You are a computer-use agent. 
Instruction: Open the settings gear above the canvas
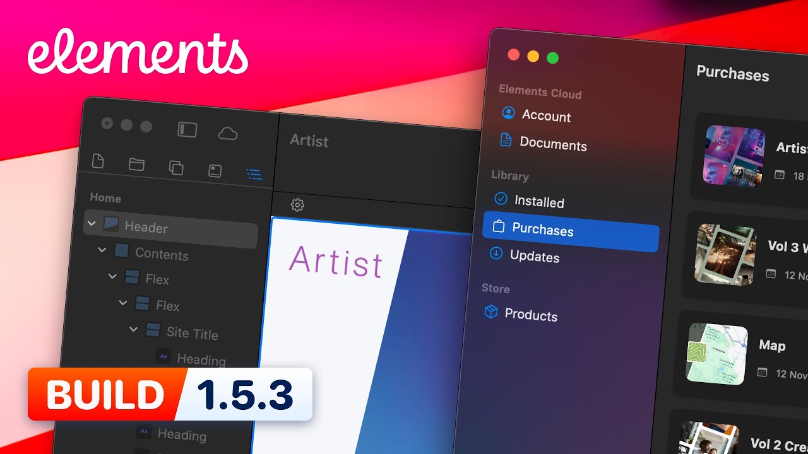tap(297, 205)
